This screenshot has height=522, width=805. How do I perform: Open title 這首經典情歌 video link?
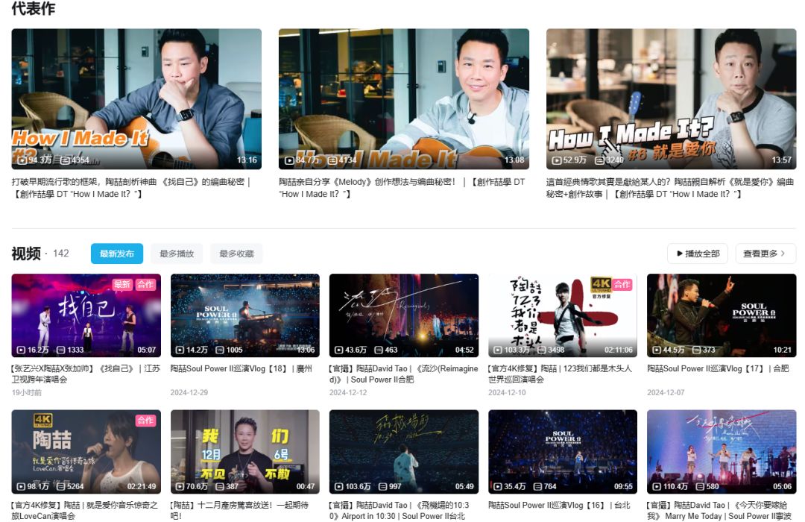[670, 188]
